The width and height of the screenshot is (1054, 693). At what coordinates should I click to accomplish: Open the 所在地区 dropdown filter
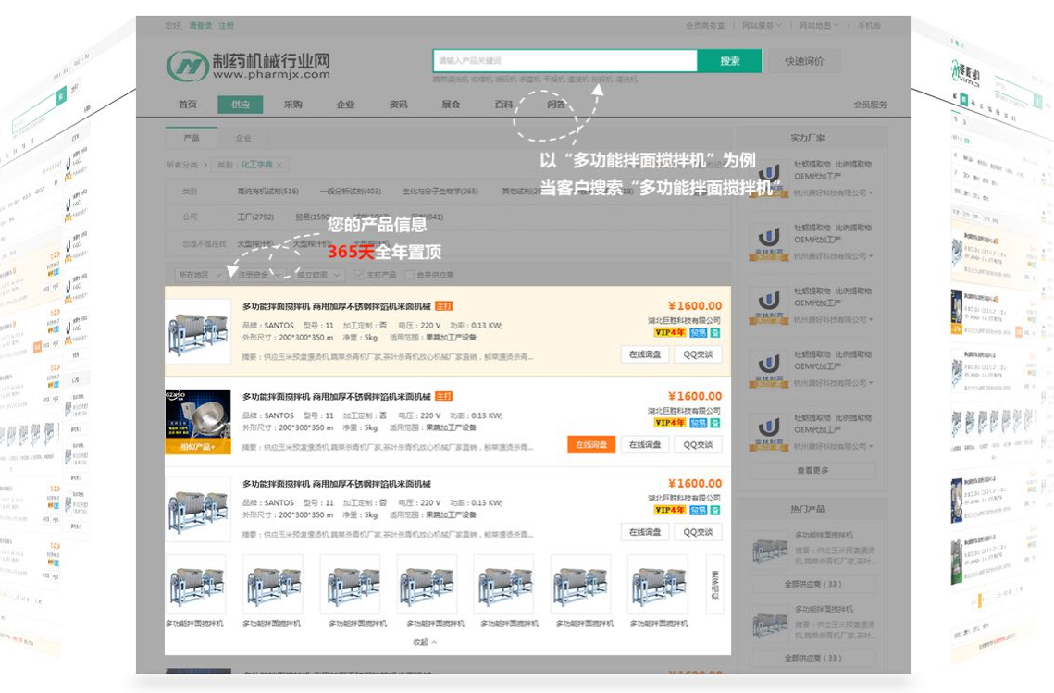coord(200,275)
